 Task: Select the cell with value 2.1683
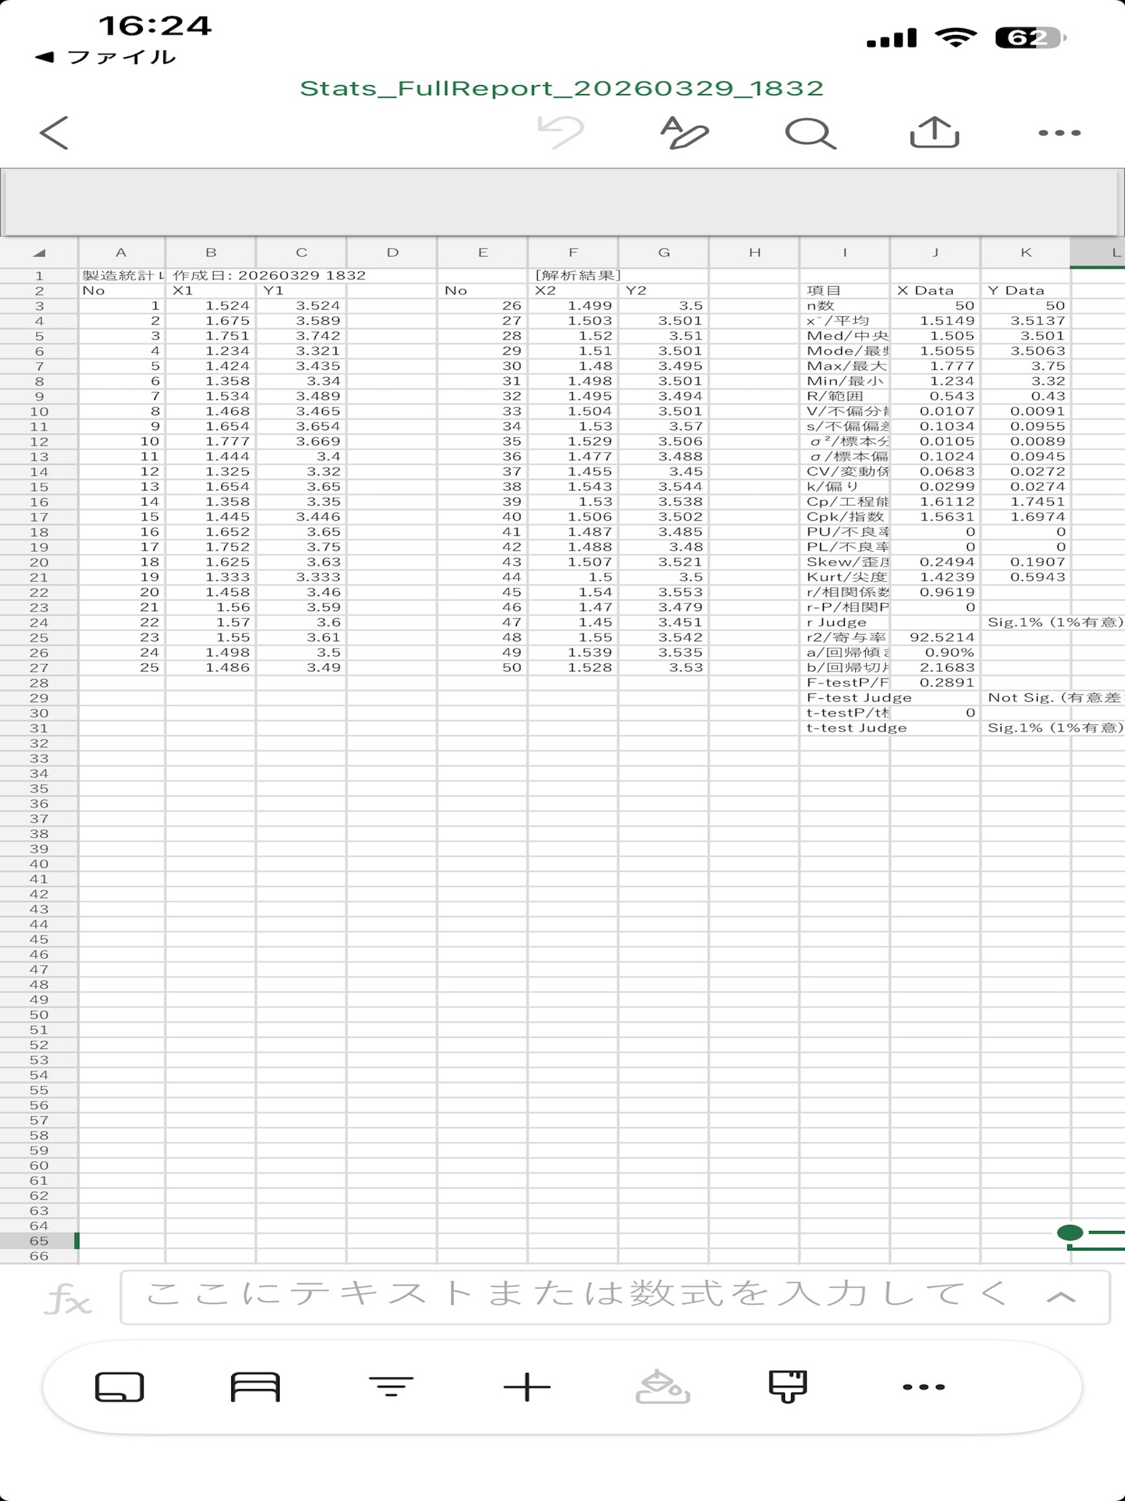[x=935, y=668]
